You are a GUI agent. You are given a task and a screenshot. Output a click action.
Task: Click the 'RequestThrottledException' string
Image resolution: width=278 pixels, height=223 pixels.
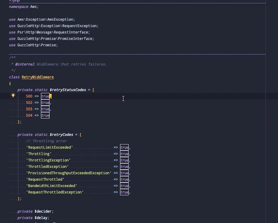click(55, 192)
